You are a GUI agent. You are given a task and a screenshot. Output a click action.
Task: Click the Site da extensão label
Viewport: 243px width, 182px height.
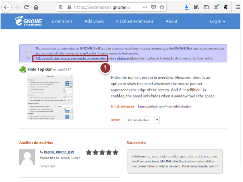click(x=122, y=106)
